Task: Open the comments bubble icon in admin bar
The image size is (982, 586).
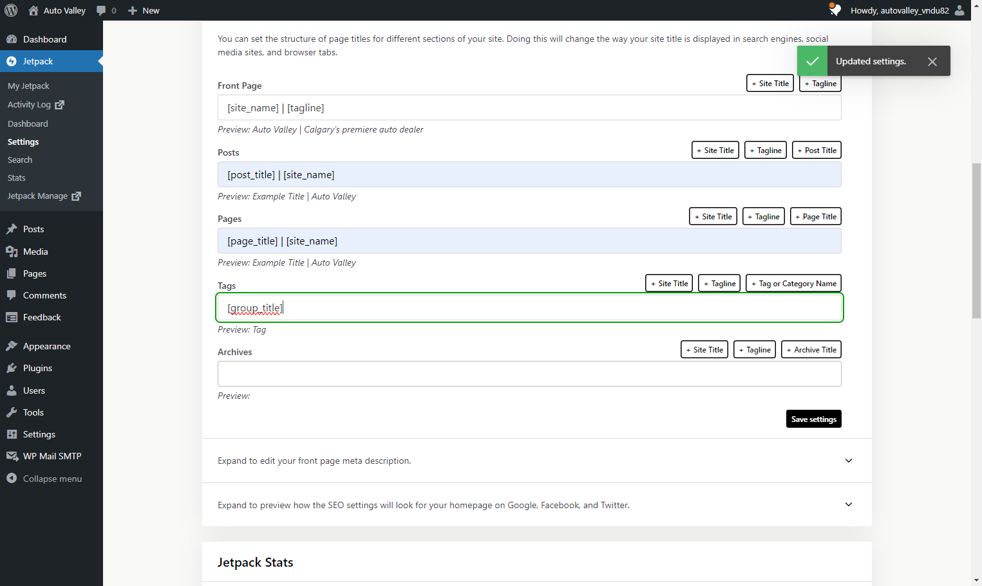Action: 101,10
